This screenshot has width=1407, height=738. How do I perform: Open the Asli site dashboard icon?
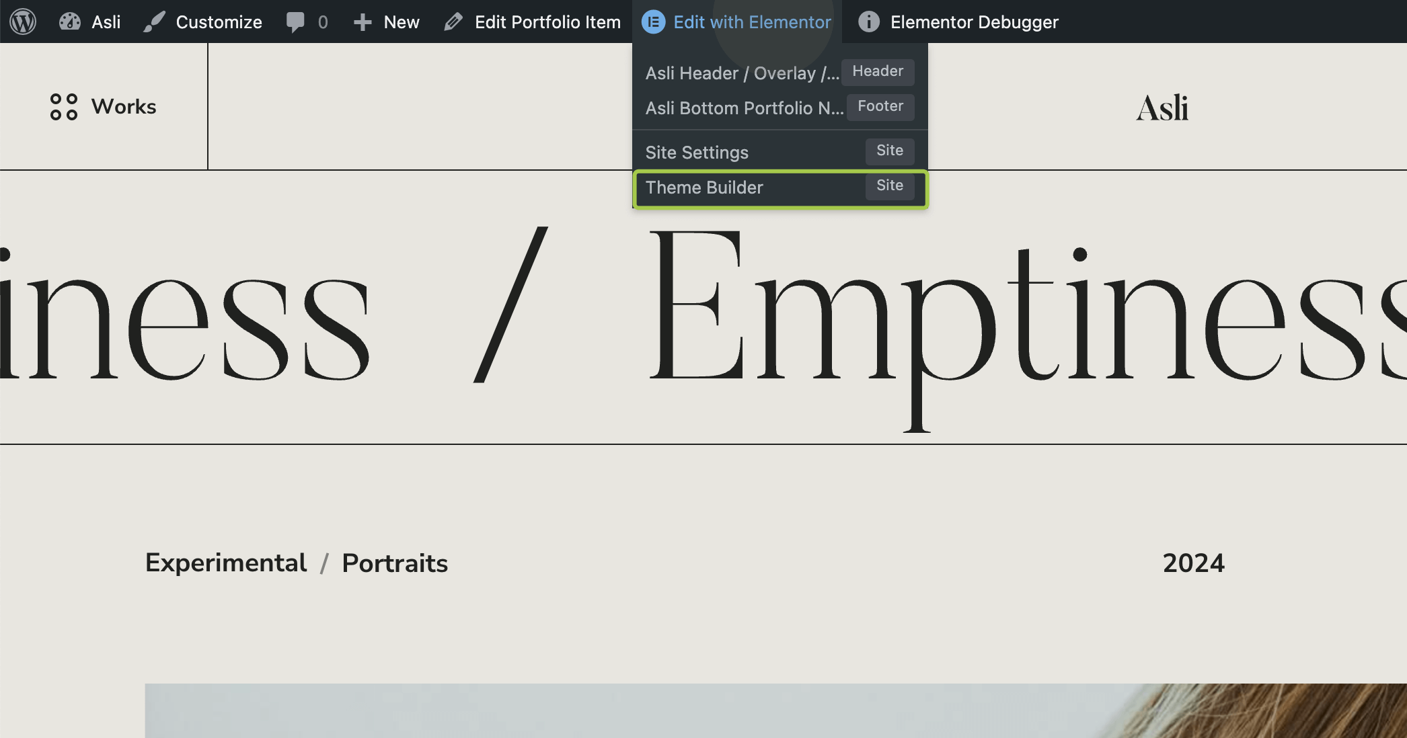coord(70,22)
